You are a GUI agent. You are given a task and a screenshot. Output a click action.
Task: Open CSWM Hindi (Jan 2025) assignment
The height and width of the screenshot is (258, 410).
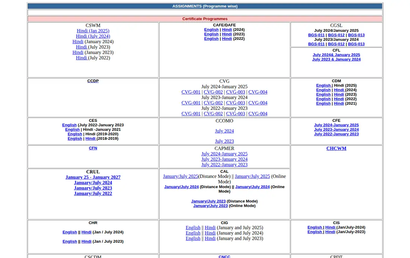tap(93, 31)
